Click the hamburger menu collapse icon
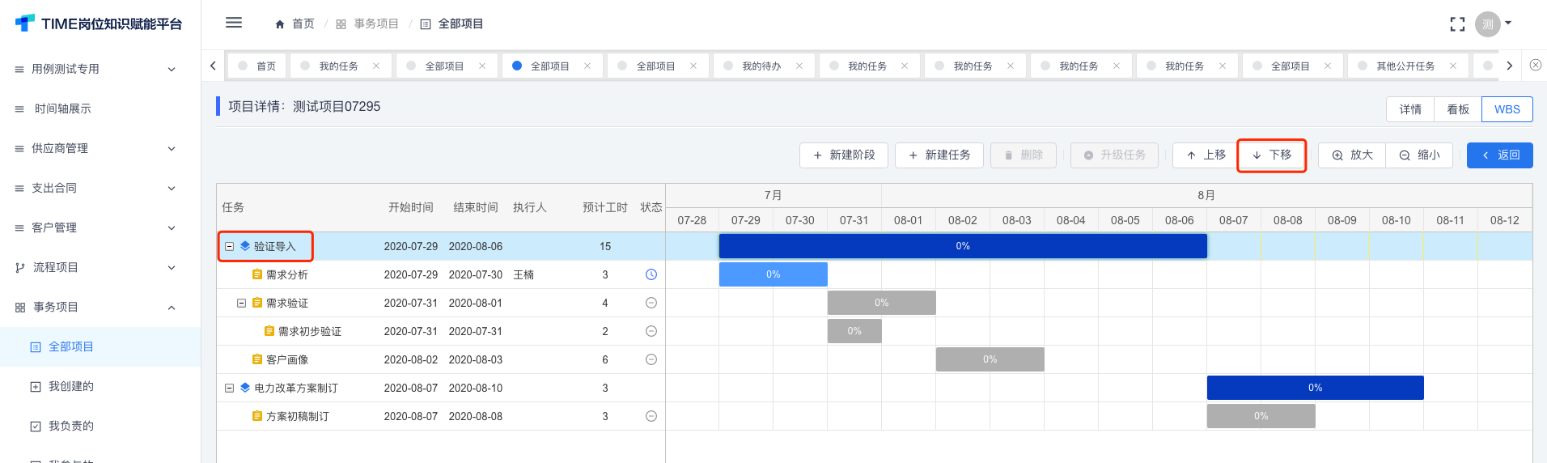This screenshot has height=463, width=1547. [x=234, y=23]
